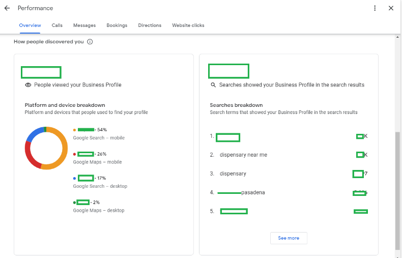Open the three-dot more options menu
Image resolution: width=402 pixels, height=258 pixels.
[375, 8]
